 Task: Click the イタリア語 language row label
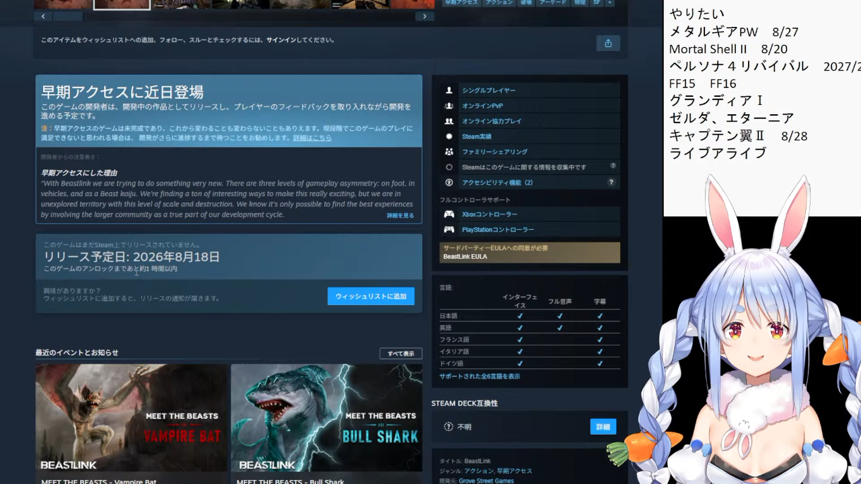(x=454, y=352)
